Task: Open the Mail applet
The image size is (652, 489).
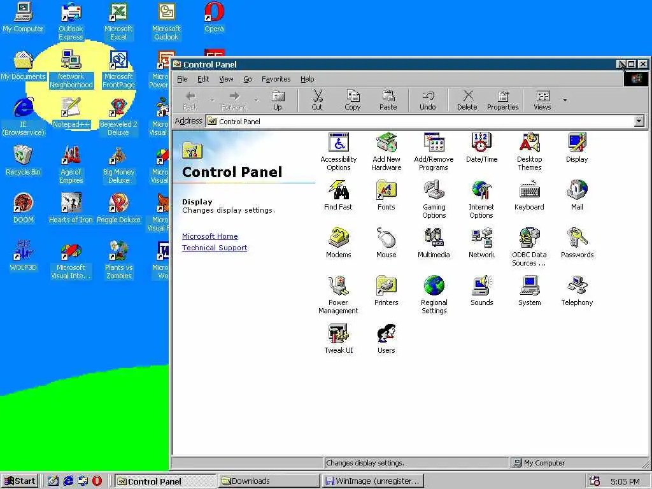Action: (577, 195)
